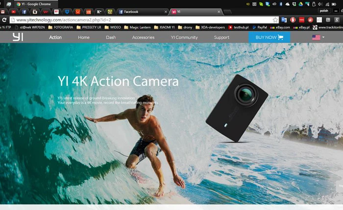Click the OneDrive cloud tray icon

tap(288, 4)
